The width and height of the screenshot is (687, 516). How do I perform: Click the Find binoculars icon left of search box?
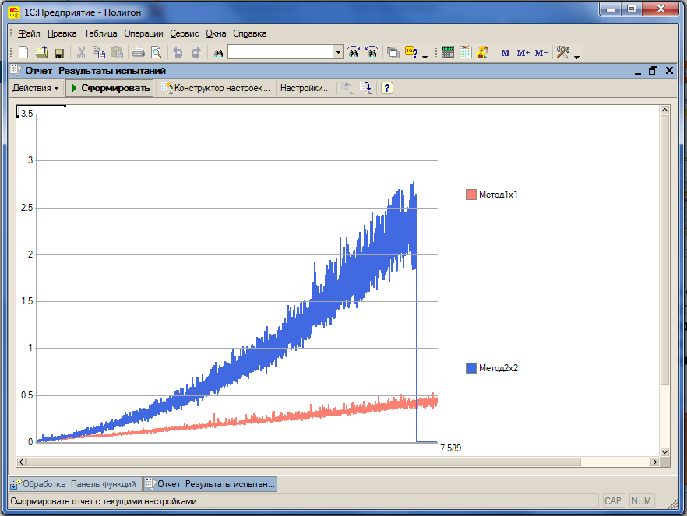219,53
